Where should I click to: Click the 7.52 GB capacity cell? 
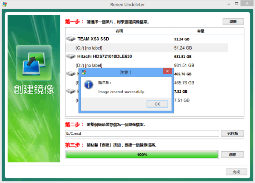point(181,91)
